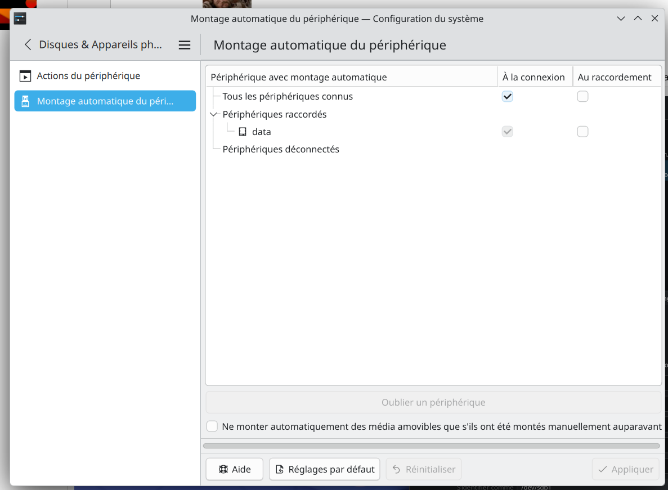
Task: Click the Actions du périphérique icon
Action: (25, 76)
